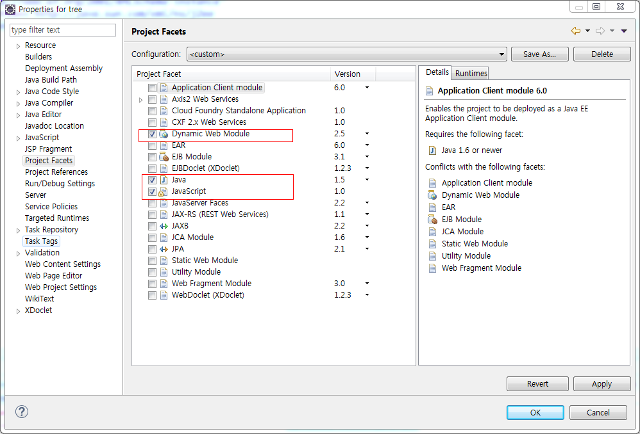The image size is (640, 434).
Task: Click the Java facet icon in list
Action: pyautogui.click(x=164, y=180)
